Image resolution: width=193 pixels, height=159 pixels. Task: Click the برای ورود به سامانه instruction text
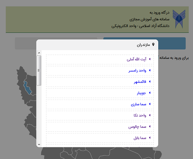(x=173, y=58)
